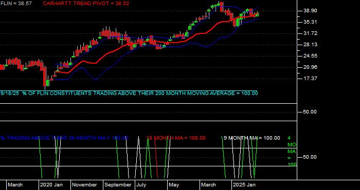Select the 35.31 price axis value
Viewport: 360px width, 190px height.
tap(310, 22)
